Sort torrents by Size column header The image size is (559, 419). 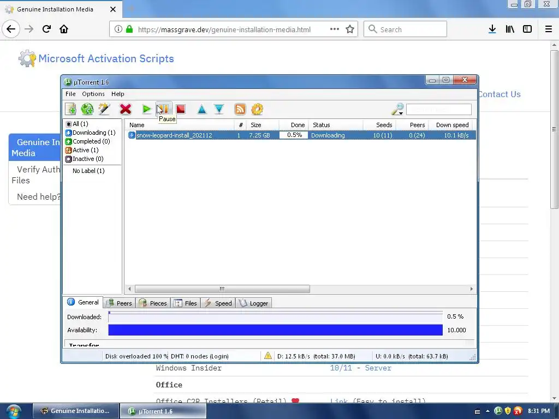pyautogui.click(x=262, y=125)
